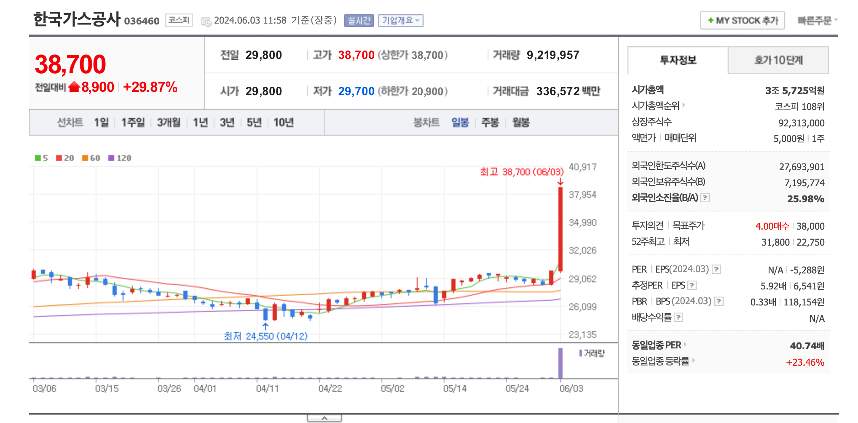Image resolution: width=858 pixels, height=423 pixels.
Task: Click help icon next to 배당수익률
Action: [x=678, y=317]
